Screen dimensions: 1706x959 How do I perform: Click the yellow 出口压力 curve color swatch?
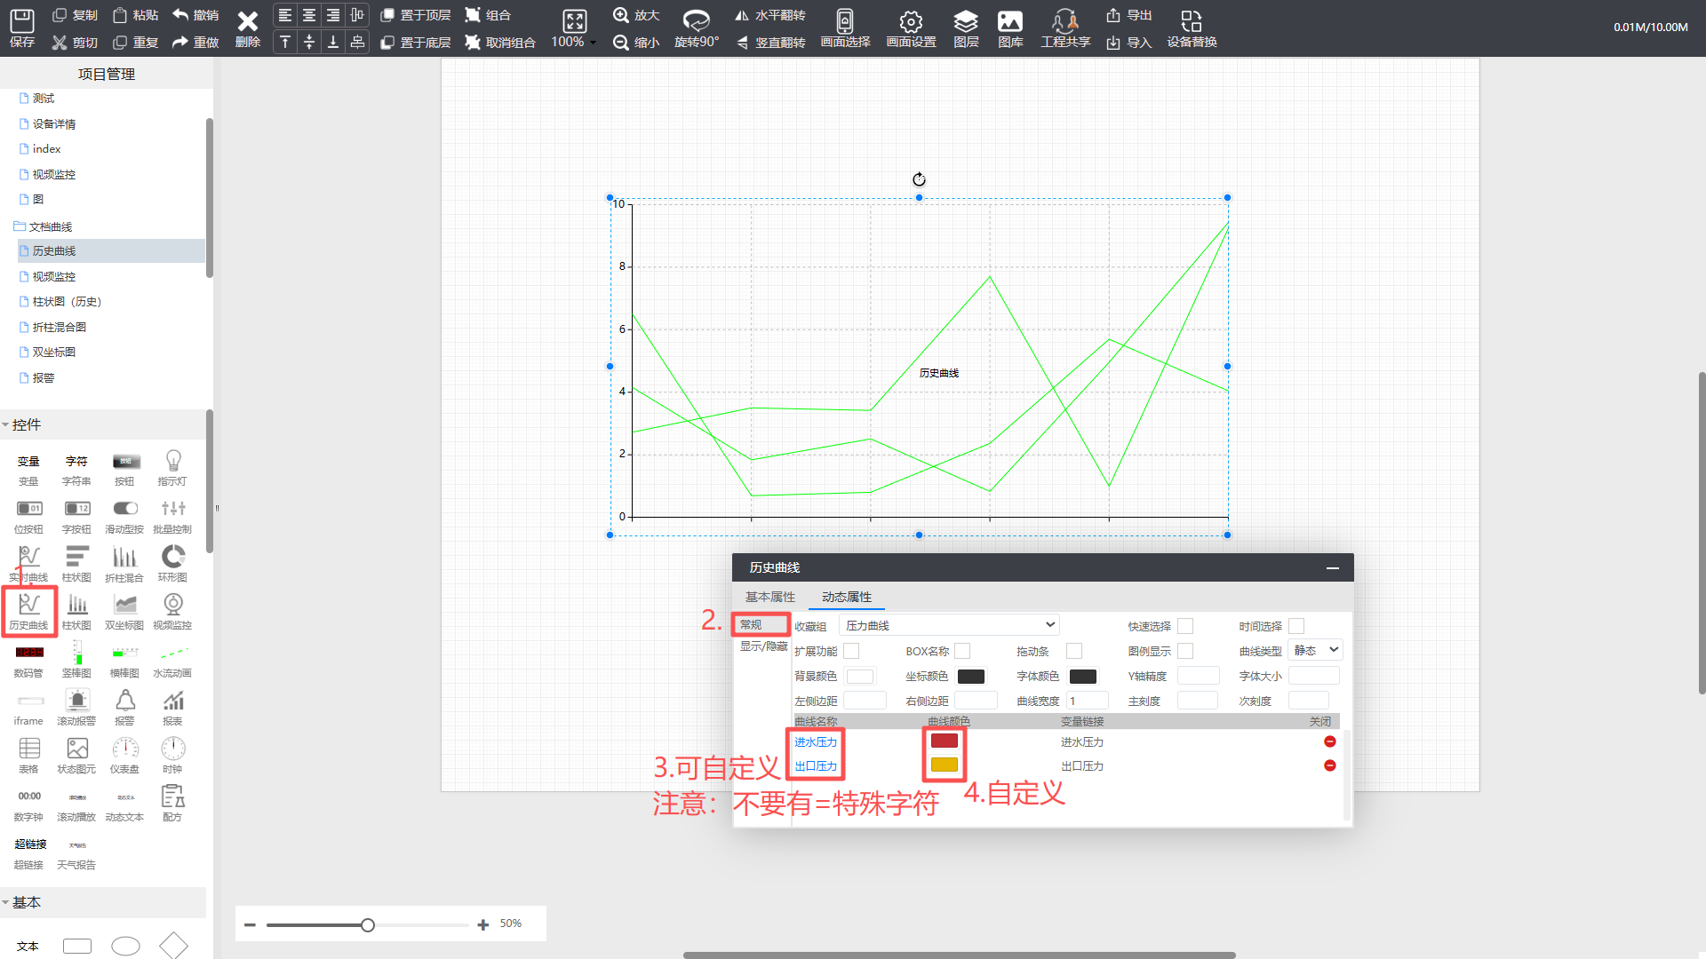(944, 765)
